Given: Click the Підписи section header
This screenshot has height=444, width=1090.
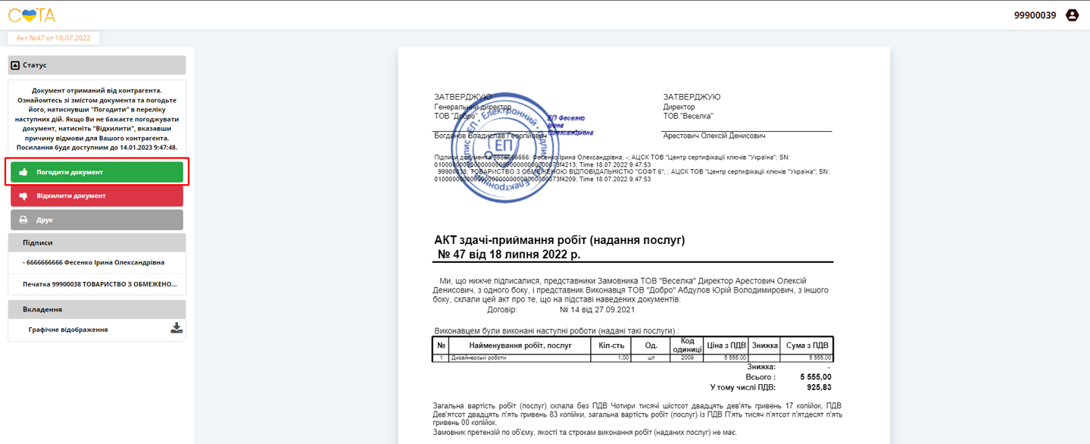Looking at the screenshot, I should tap(97, 242).
